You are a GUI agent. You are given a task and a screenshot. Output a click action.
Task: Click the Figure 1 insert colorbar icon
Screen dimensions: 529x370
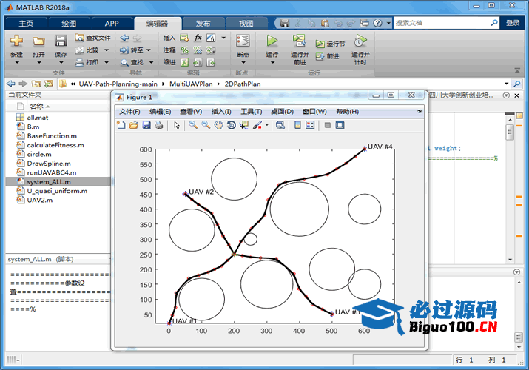[297, 125]
